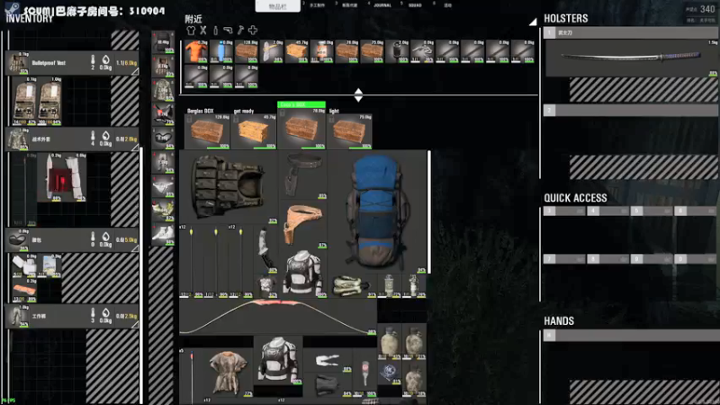Collapse the 战术外套 container corner arrow
Screen dimensions: 720x405
pyautogui.click(x=135, y=148)
